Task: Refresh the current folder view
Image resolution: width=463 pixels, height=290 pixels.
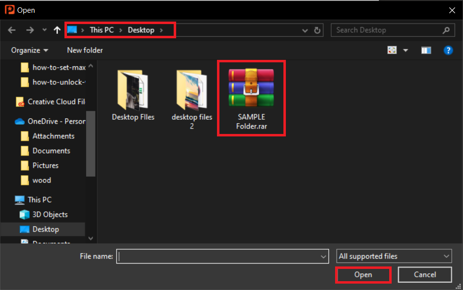Action: click(x=317, y=30)
